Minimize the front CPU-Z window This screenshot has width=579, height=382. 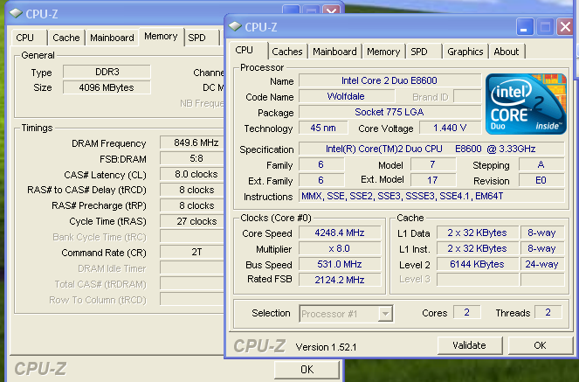click(525, 27)
